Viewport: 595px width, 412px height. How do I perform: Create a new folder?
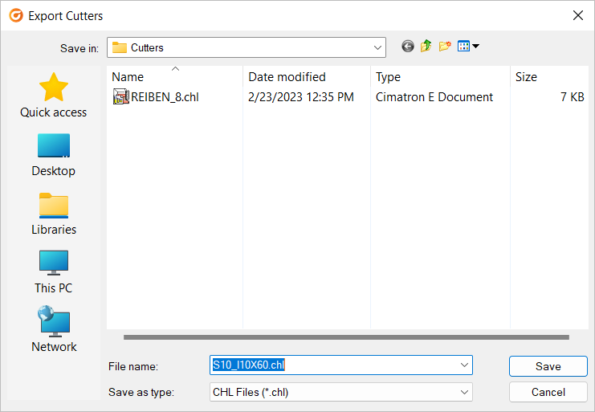click(445, 47)
